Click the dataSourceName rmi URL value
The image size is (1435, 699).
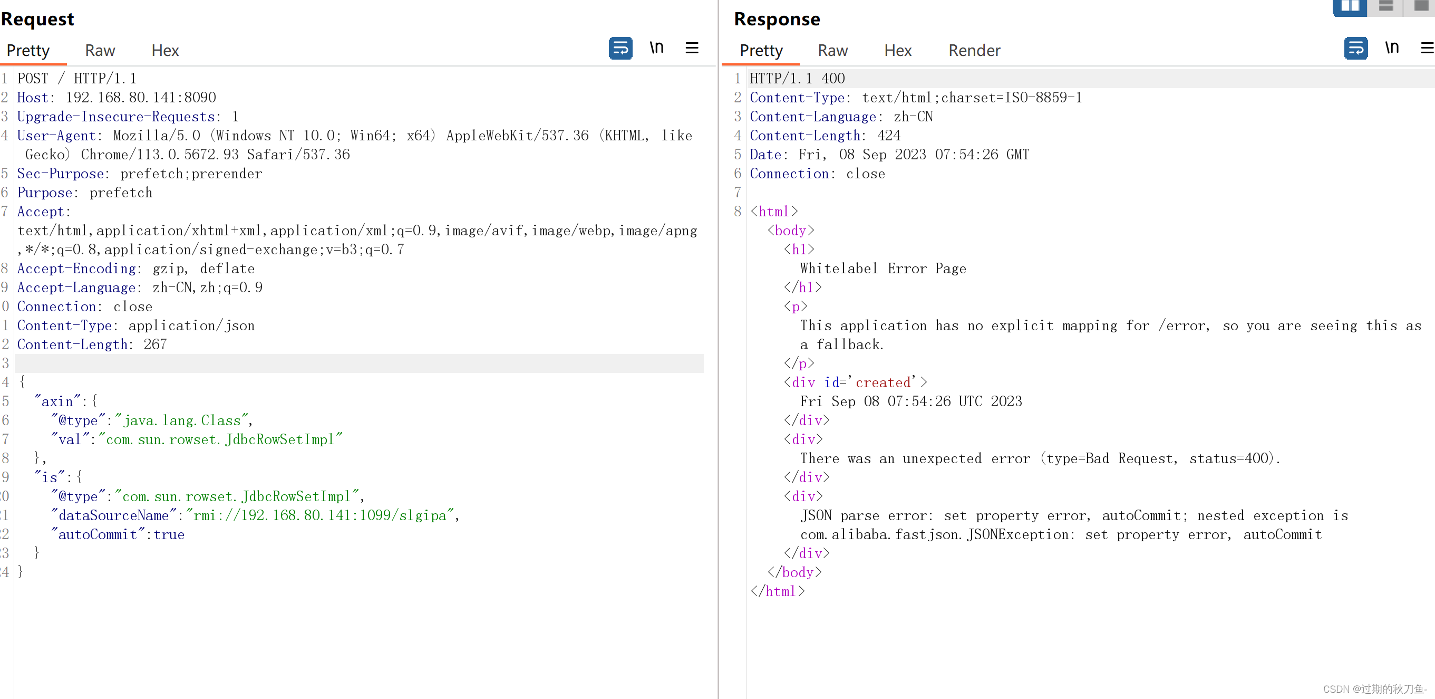point(321,515)
